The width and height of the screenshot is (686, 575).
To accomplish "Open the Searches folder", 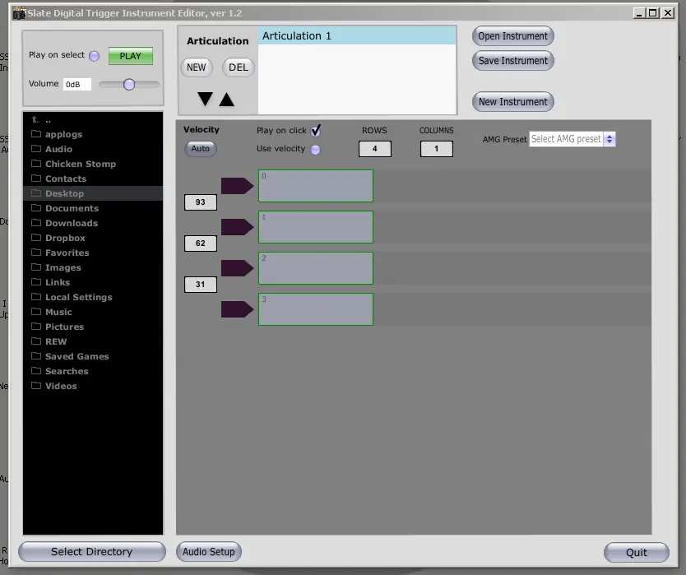I will click(93, 371).
